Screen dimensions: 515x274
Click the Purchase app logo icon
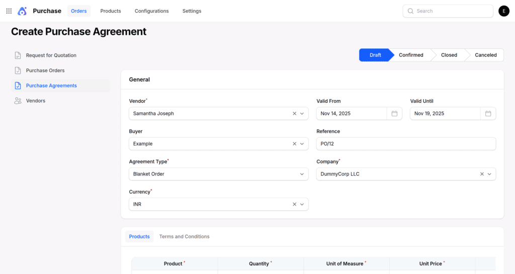pos(22,11)
